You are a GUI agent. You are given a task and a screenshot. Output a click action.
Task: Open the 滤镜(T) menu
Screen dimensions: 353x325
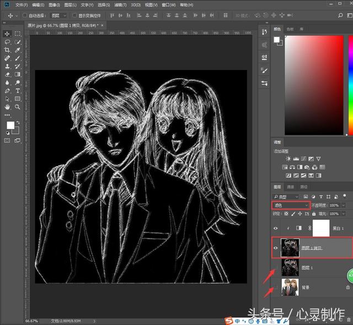(120, 5)
